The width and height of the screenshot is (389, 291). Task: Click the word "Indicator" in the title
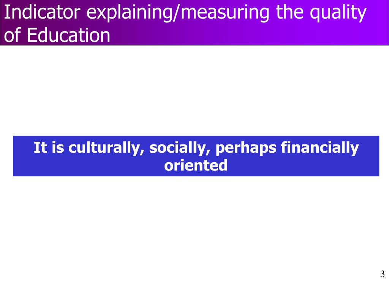42,13
